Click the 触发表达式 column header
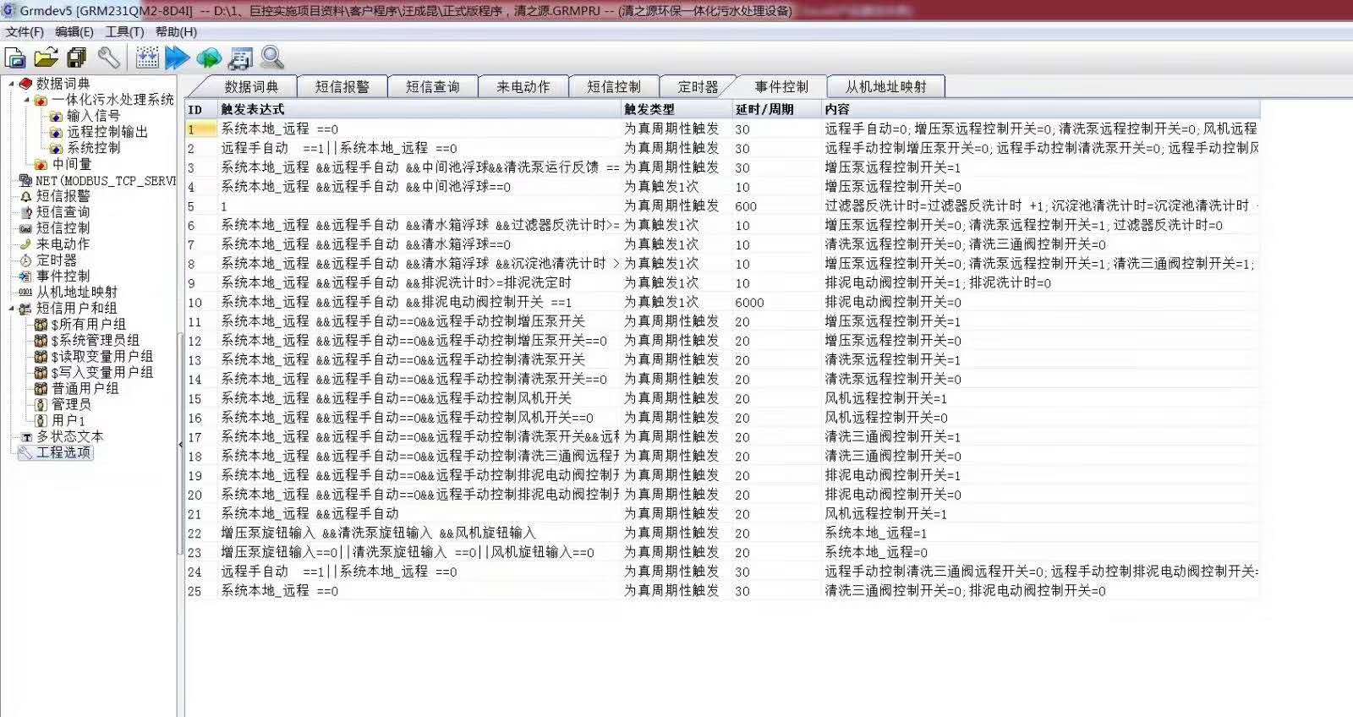Viewport: 1353px width, 717px height. (420, 110)
